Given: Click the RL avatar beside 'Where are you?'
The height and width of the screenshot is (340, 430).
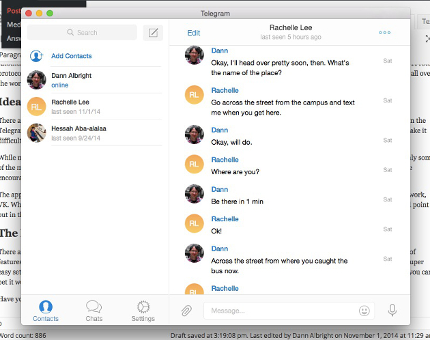Looking at the screenshot, I should pos(194,164).
